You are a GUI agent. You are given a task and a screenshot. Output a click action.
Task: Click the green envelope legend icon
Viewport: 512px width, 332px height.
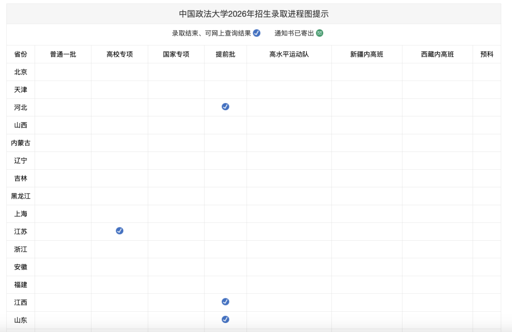320,33
